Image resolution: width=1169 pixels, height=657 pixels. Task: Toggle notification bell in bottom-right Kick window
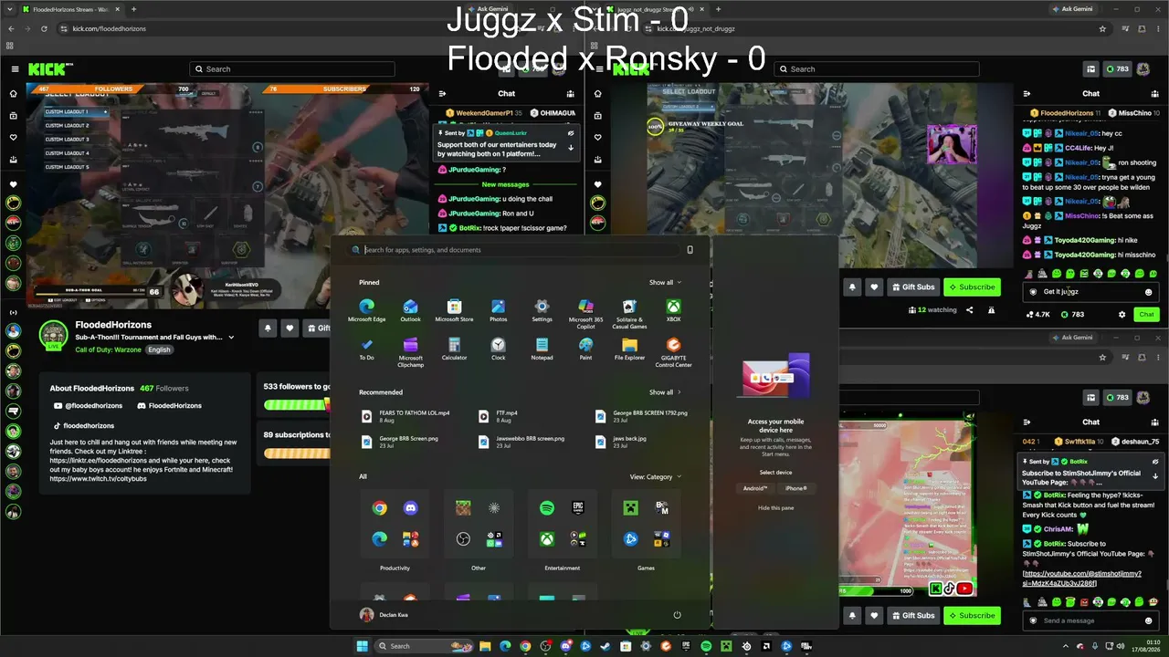pyautogui.click(x=852, y=616)
